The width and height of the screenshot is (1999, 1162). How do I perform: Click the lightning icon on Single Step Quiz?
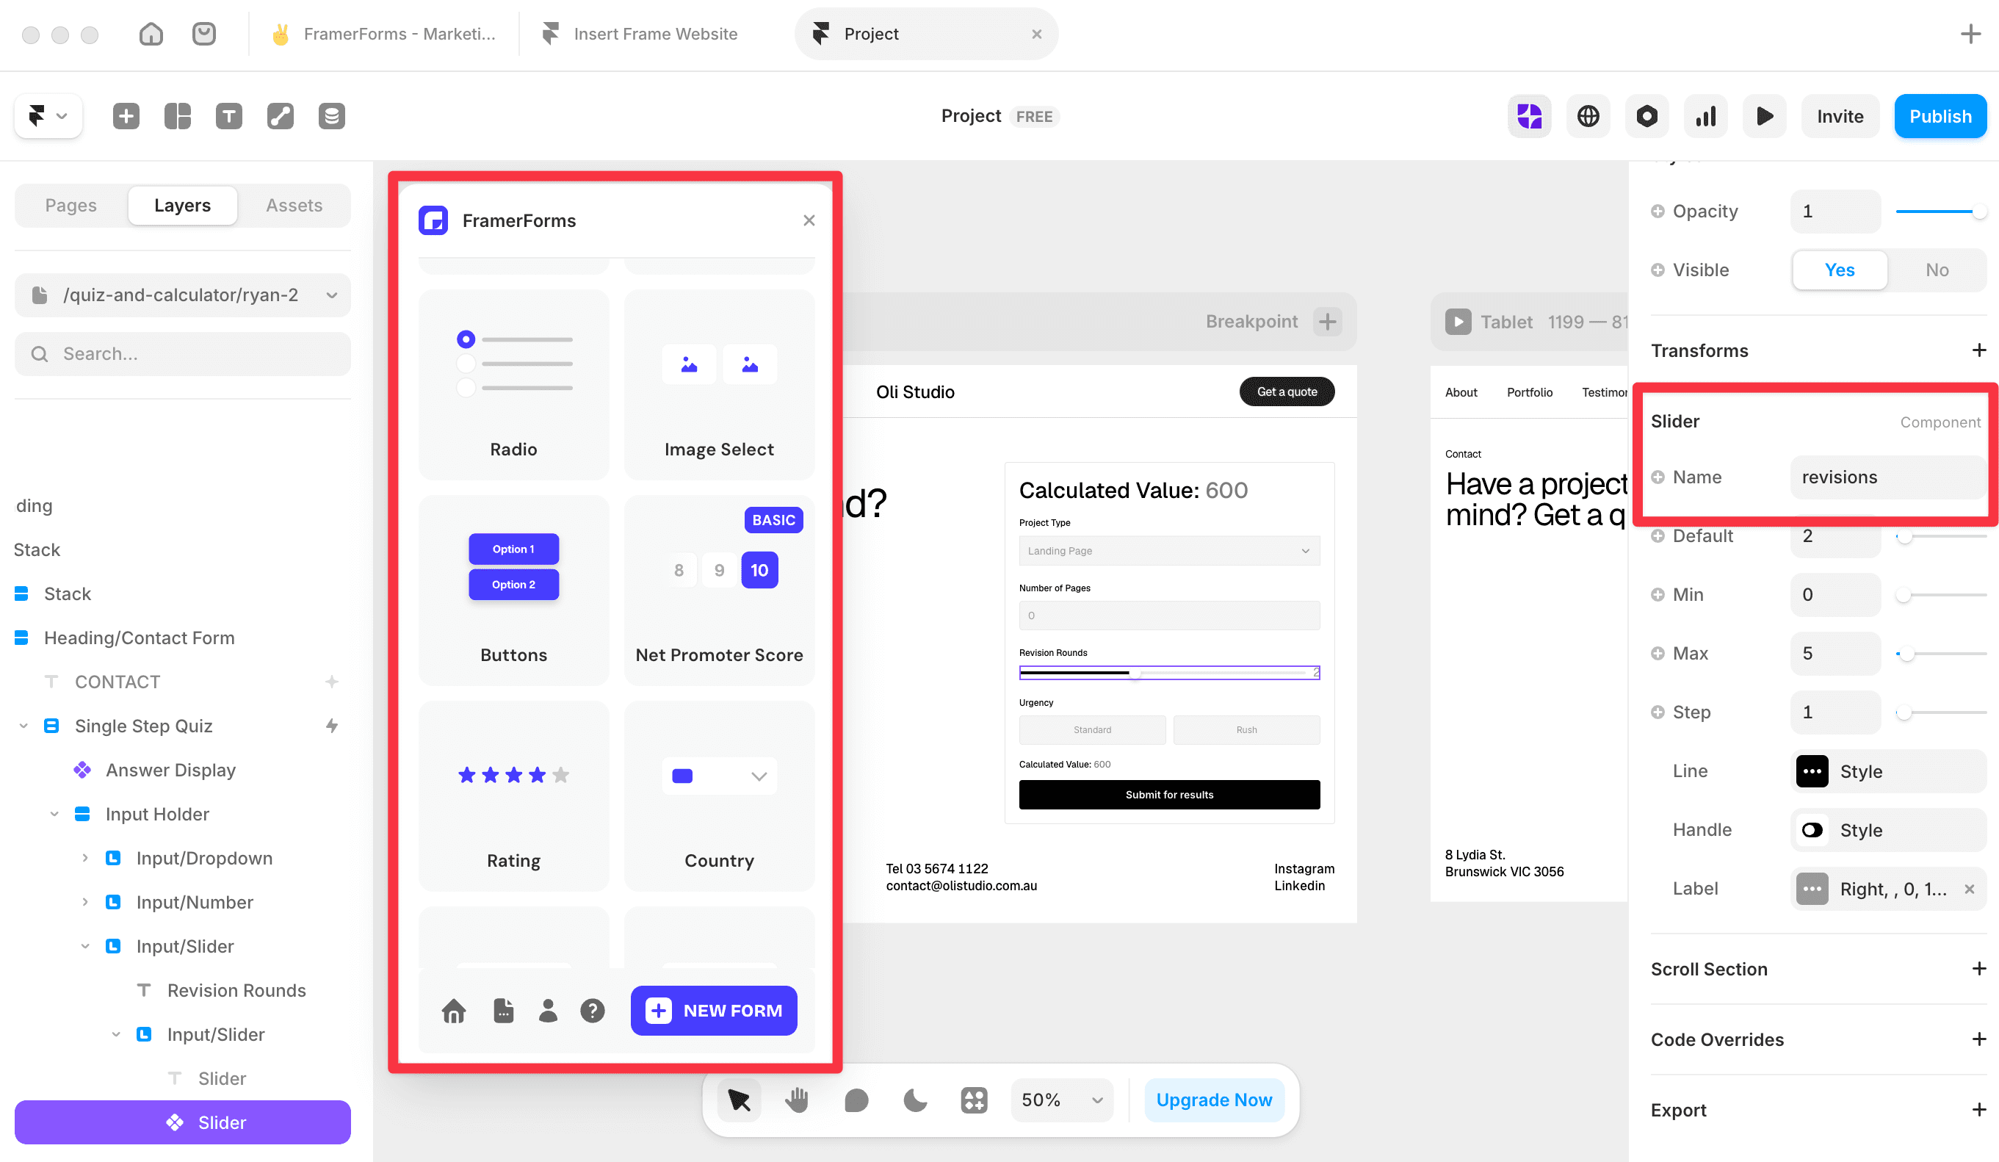click(332, 726)
